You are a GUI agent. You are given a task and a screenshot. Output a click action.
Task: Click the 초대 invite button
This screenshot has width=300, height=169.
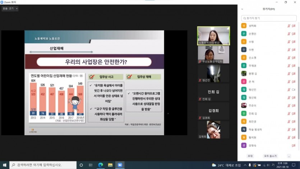[250, 156]
